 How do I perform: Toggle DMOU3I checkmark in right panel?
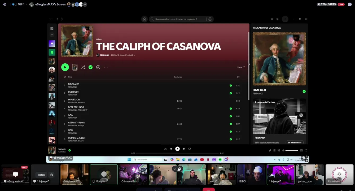304,91
